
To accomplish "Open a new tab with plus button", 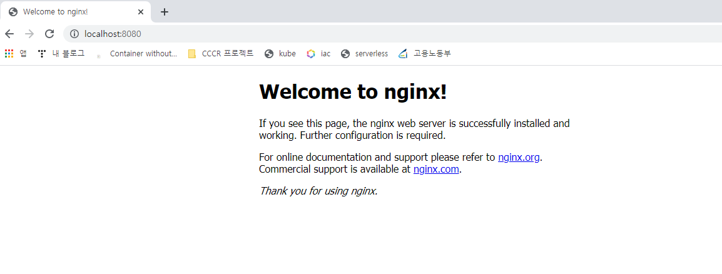I will (x=165, y=12).
